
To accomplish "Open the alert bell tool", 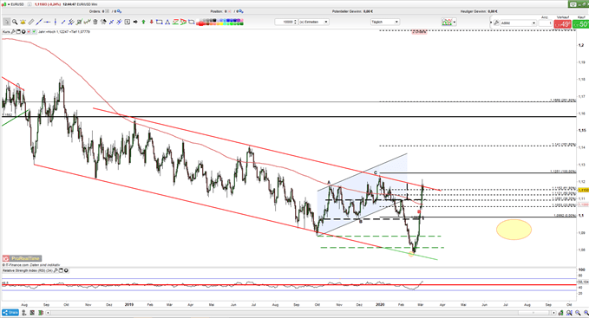I will coord(23,23).
